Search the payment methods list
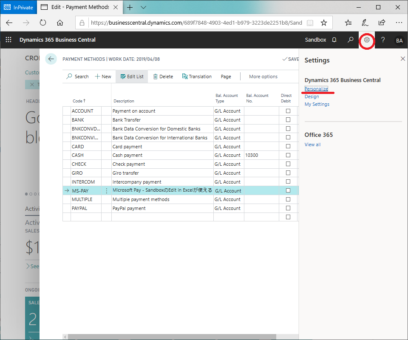The width and height of the screenshot is (408, 340). [77, 76]
